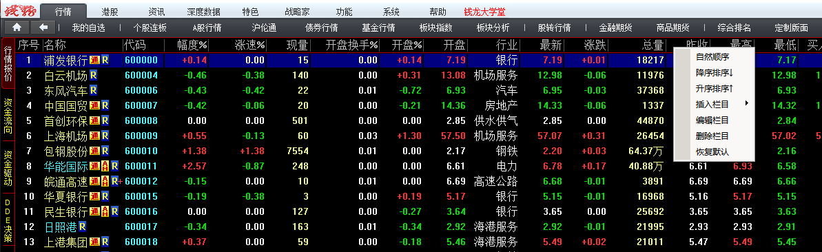Select 升序排序 in context menu
This screenshot has width=822, height=252.
click(714, 88)
